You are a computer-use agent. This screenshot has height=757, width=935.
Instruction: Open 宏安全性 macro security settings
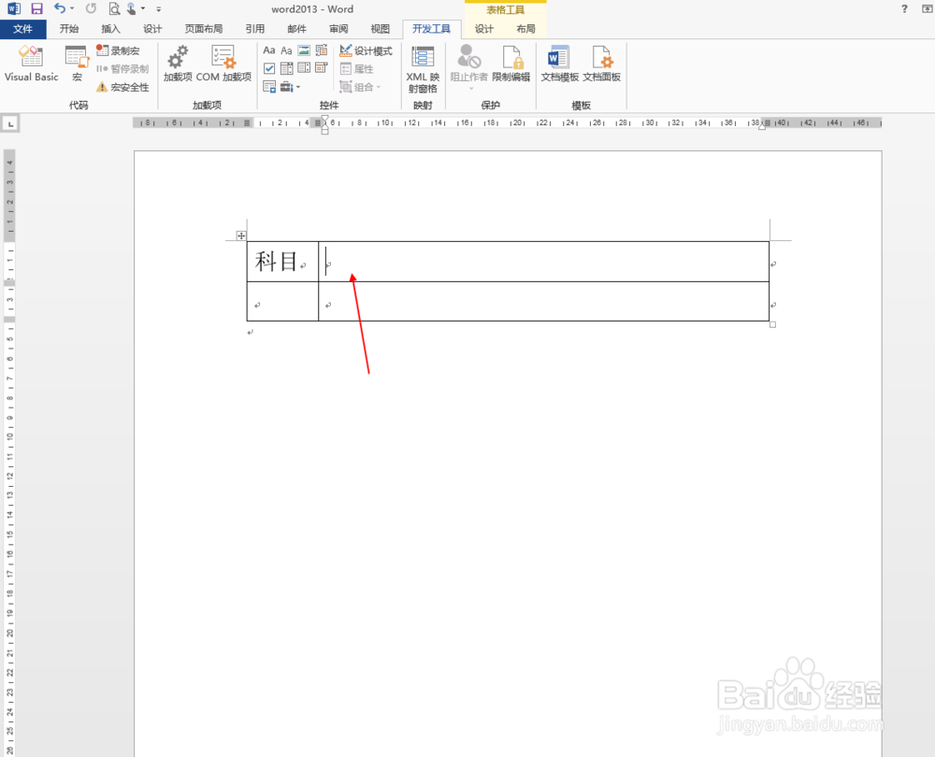pyautogui.click(x=122, y=88)
